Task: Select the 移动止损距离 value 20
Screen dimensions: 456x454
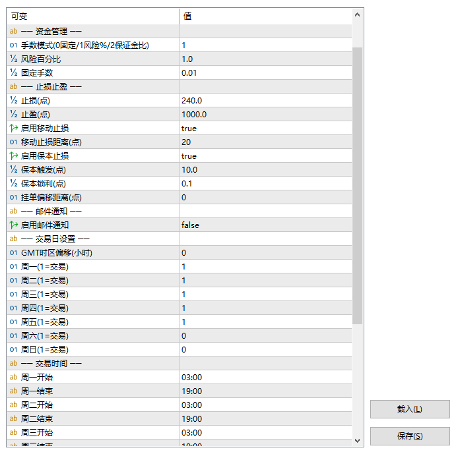Action: click(x=186, y=142)
